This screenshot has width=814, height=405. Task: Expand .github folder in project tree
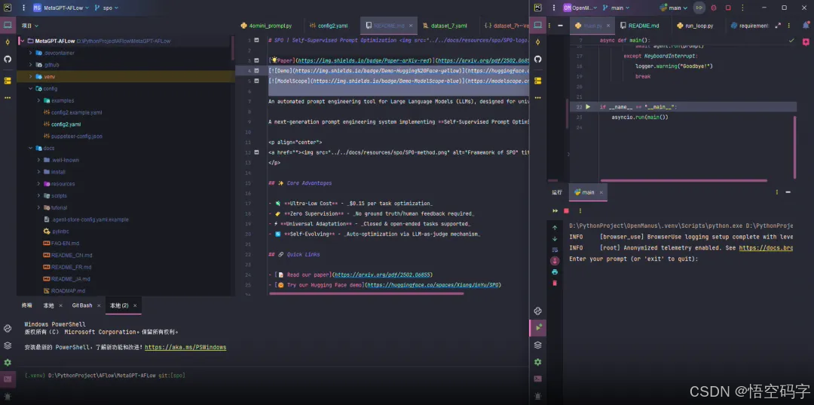point(31,65)
